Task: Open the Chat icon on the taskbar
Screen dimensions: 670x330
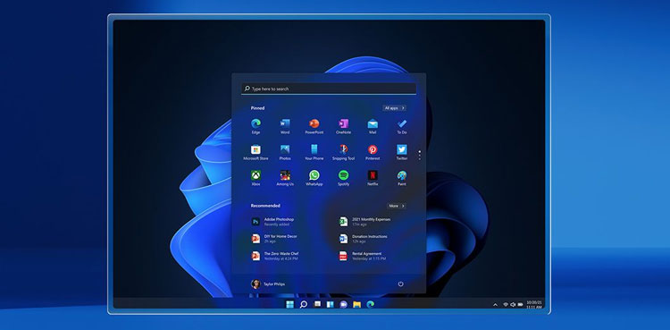Action: [x=343, y=304]
